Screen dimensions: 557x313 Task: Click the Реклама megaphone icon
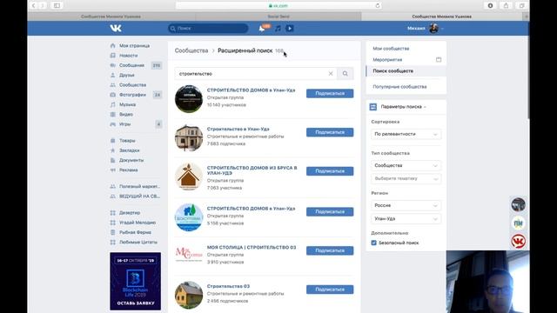[x=112, y=170]
